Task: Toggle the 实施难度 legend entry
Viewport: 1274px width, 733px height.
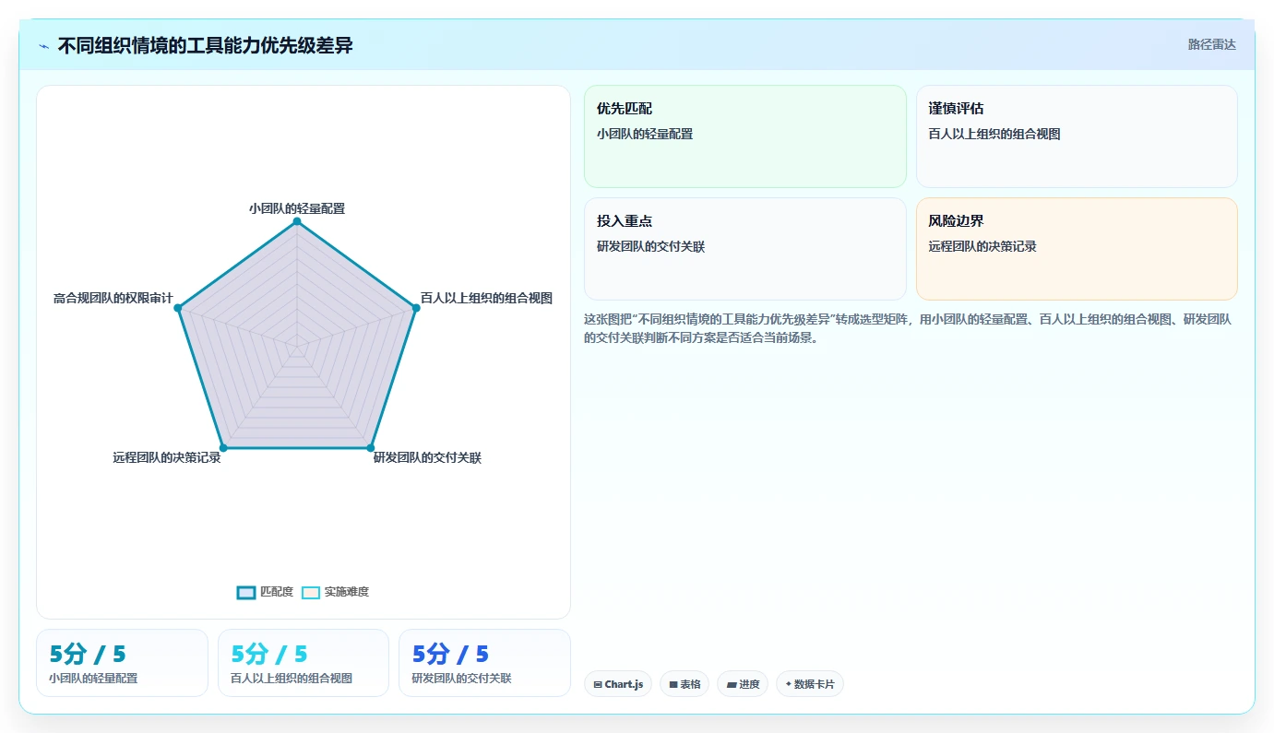Action: point(336,592)
